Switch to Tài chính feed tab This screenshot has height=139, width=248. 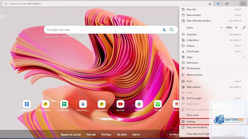pyautogui.click(x=122, y=135)
